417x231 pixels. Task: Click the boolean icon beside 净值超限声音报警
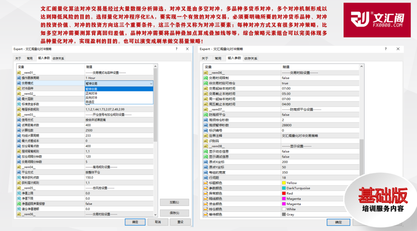(x=19, y=204)
